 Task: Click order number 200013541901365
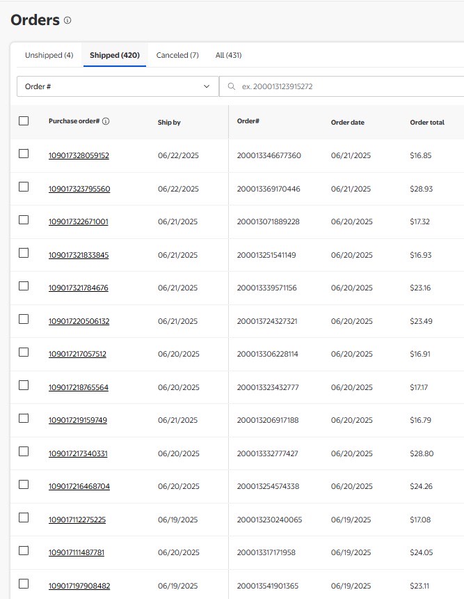coord(268,586)
